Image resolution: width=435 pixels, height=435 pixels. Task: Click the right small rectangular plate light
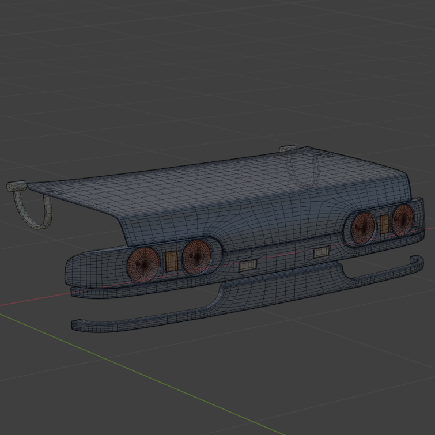pyautogui.click(x=321, y=252)
